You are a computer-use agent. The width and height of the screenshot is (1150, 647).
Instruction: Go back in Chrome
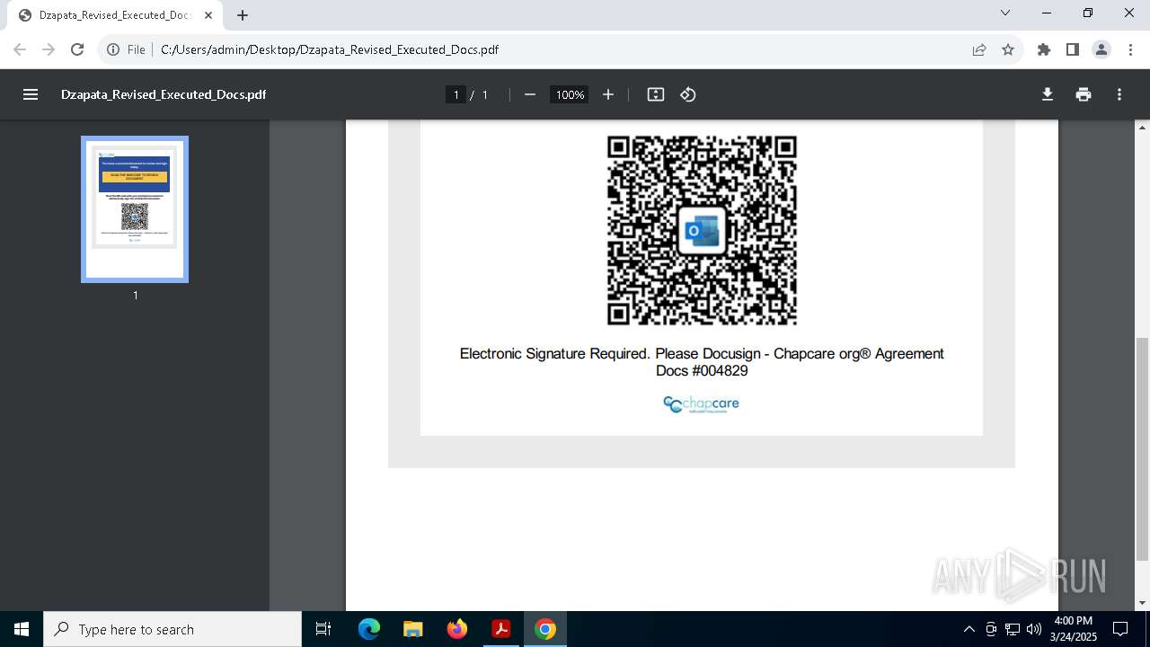(20, 49)
